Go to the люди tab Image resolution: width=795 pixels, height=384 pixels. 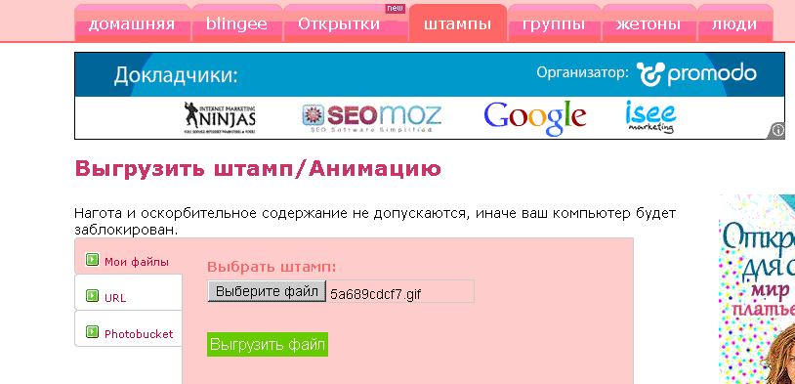tap(734, 23)
